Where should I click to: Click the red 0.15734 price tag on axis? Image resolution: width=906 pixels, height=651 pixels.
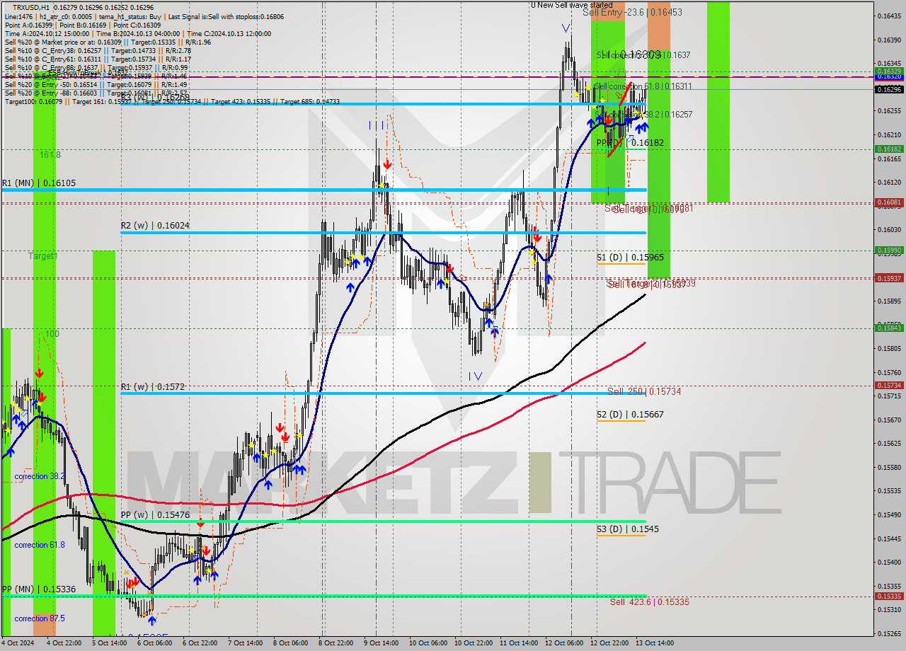point(889,386)
